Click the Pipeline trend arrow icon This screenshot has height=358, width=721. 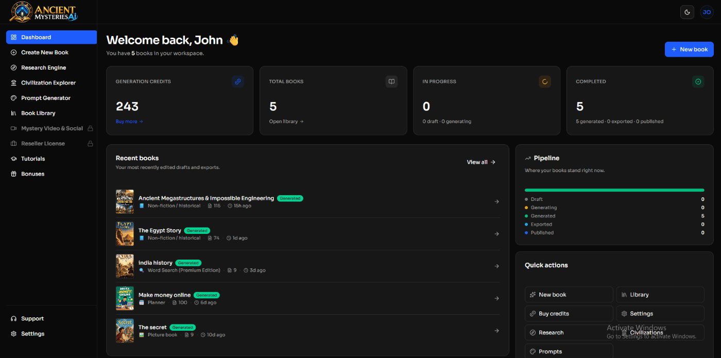(x=528, y=158)
